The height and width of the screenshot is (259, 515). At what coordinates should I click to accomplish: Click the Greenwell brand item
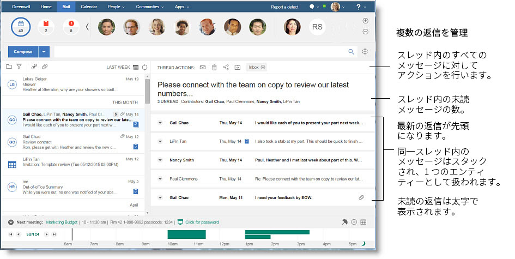(21, 7)
